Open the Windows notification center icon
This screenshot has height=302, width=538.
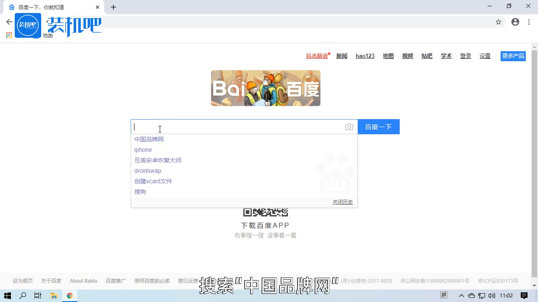(524, 296)
